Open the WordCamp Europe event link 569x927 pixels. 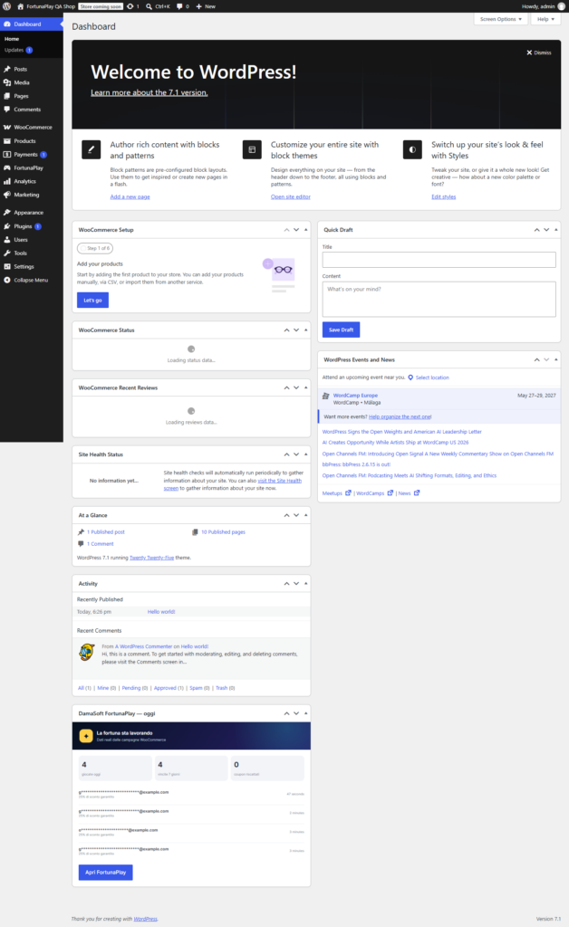355,396
